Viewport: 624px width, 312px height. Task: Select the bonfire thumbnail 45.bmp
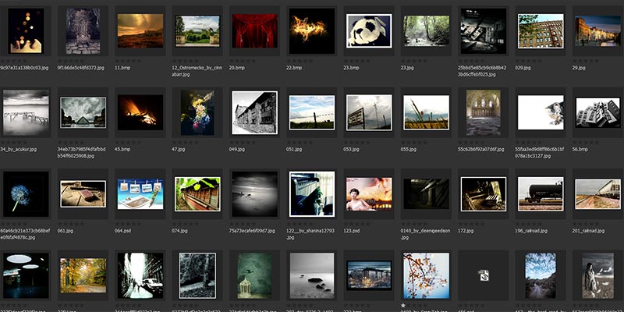[x=140, y=112]
